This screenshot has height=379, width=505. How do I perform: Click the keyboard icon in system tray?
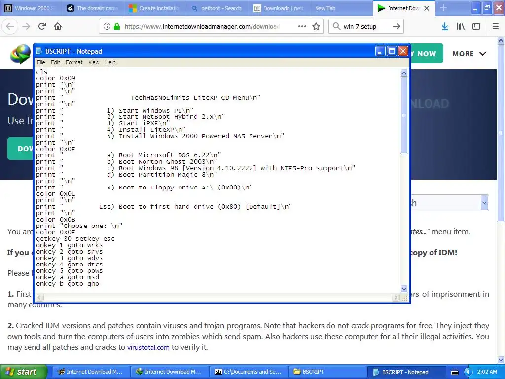454,372
